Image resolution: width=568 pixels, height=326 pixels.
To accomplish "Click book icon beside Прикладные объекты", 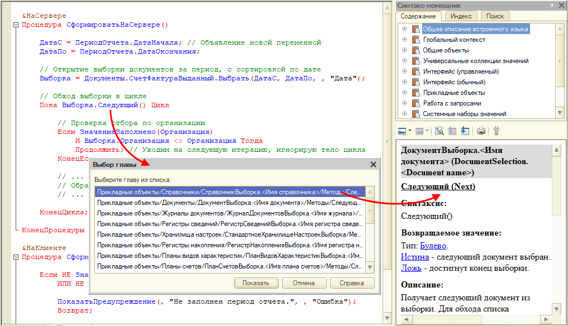I will point(416,92).
